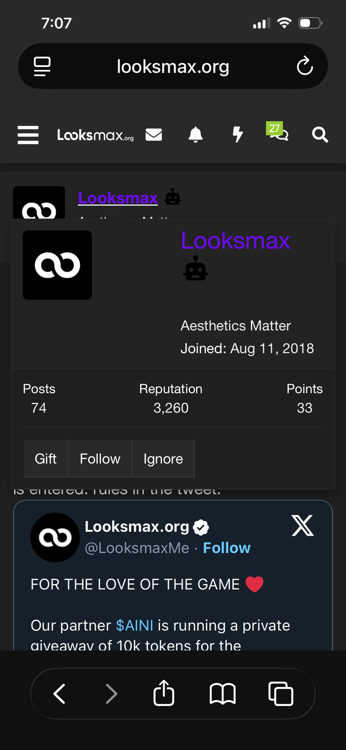
Task: Click the Gift button
Action: point(46,459)
